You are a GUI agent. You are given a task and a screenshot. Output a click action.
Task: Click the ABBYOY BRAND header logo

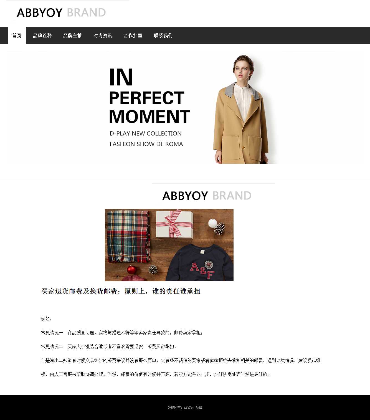[61, 13]
